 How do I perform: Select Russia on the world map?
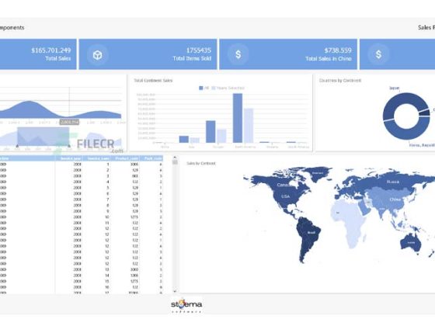click(393, 182)
